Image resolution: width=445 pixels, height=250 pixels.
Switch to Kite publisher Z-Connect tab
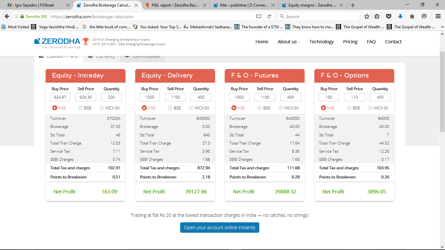coord(244,5)
